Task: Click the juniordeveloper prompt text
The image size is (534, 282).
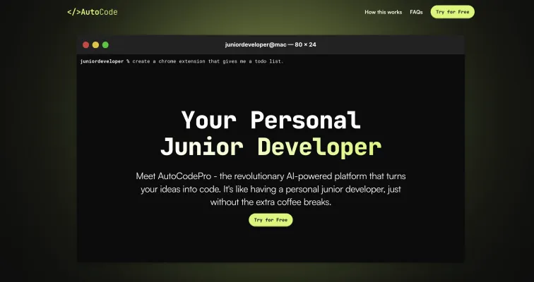Action: 102,61
